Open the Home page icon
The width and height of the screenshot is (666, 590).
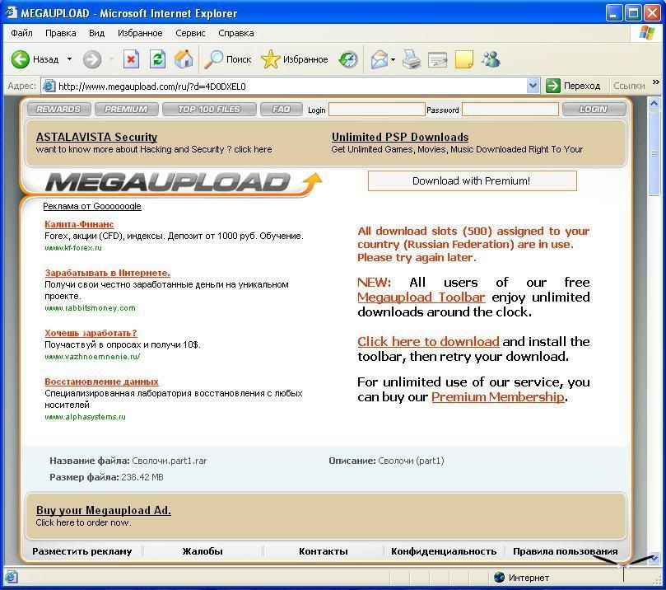click(x=184, y=59)
